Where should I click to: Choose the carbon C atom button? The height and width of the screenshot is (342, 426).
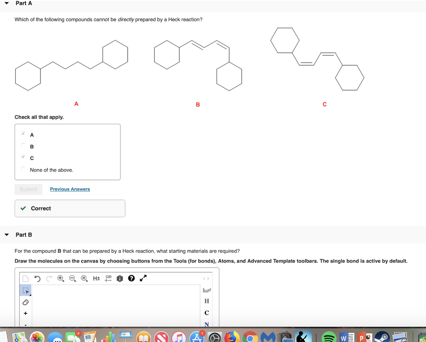point(207,313)
